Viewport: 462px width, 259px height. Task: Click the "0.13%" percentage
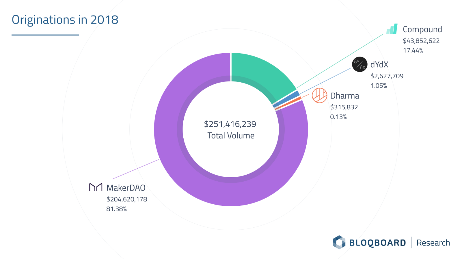[338, 117]
